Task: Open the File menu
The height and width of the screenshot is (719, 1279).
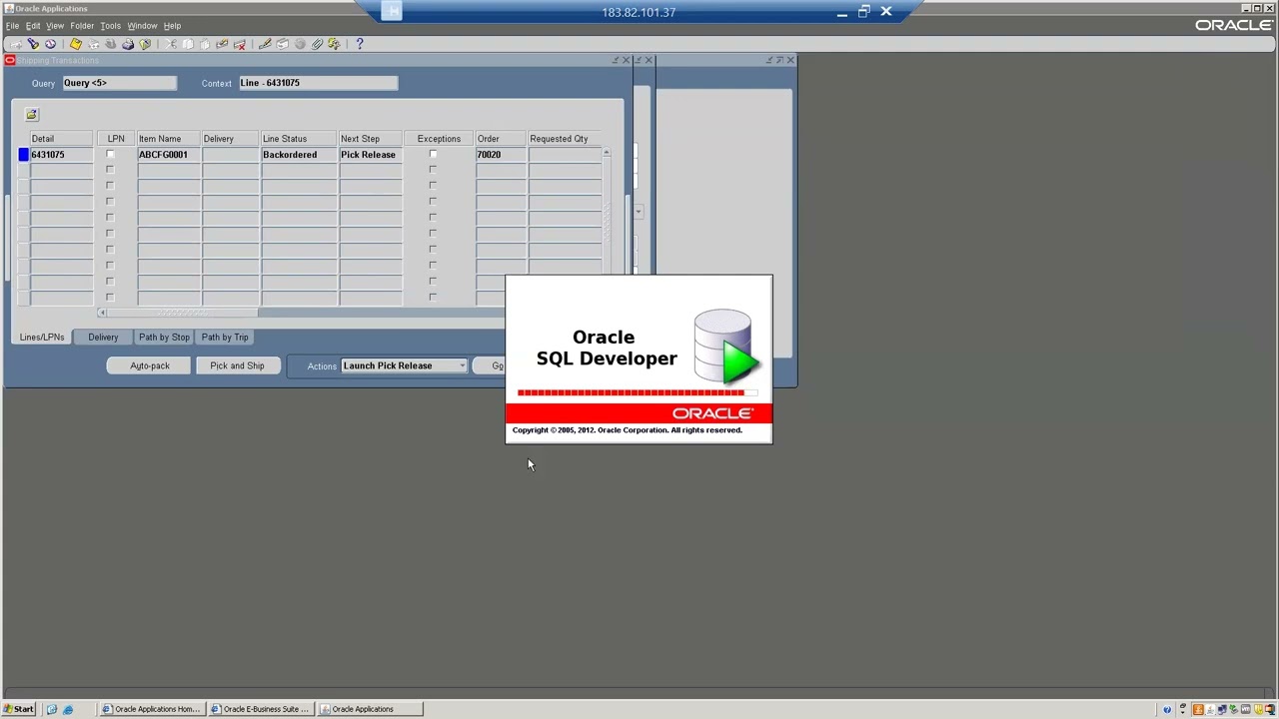Action: [12, 26]
